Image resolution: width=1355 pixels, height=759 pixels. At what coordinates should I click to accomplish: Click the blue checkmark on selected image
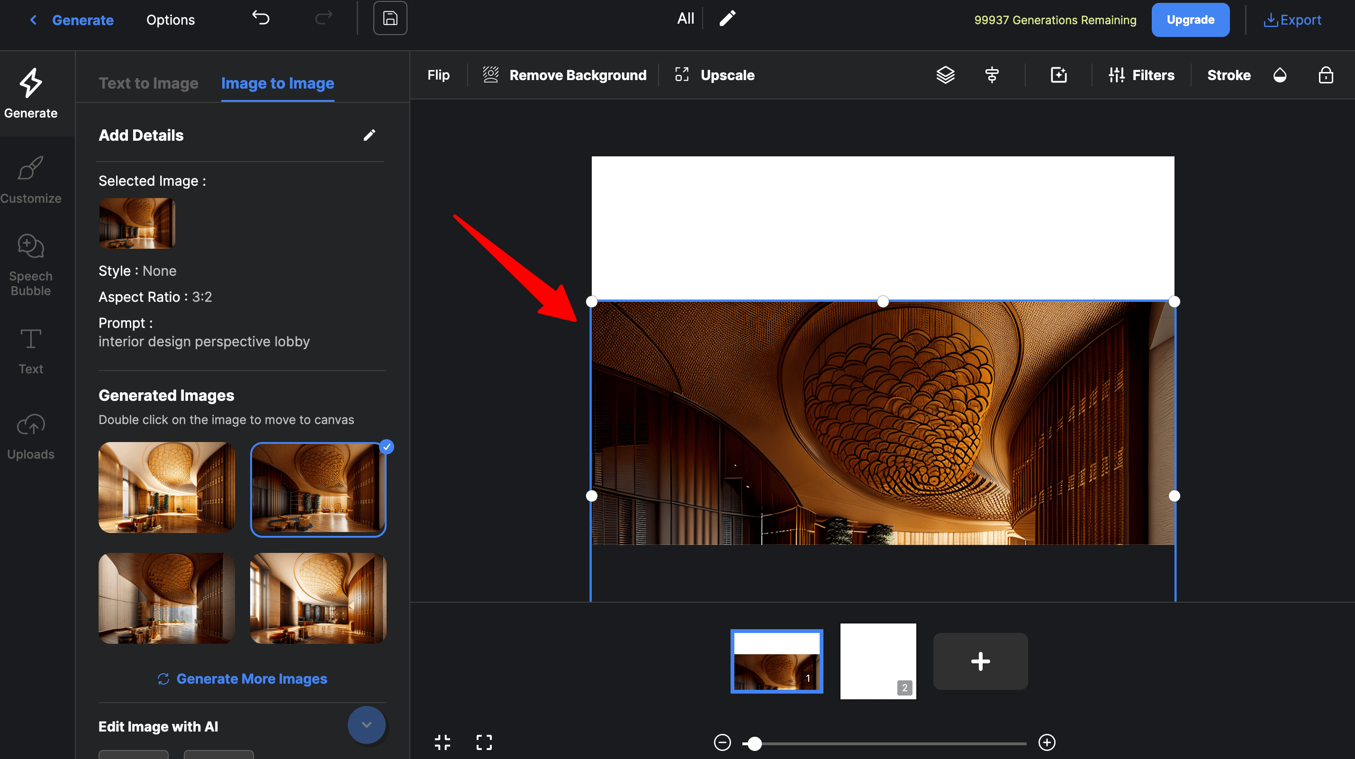coord(387,447)
